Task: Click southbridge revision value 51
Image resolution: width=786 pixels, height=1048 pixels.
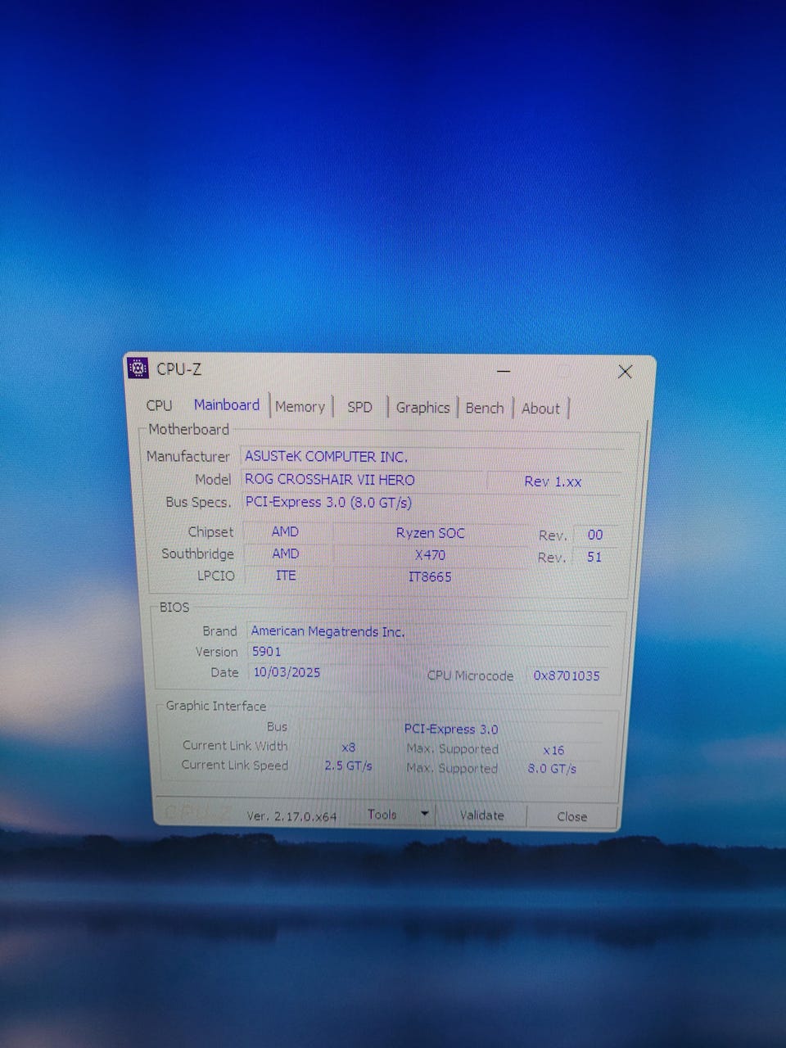Action: coord(595,557)
